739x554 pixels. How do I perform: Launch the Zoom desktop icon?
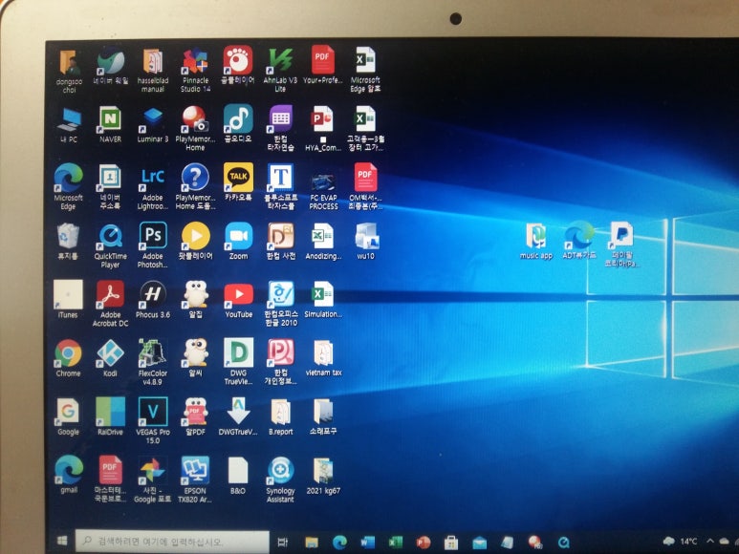(238, 241)
